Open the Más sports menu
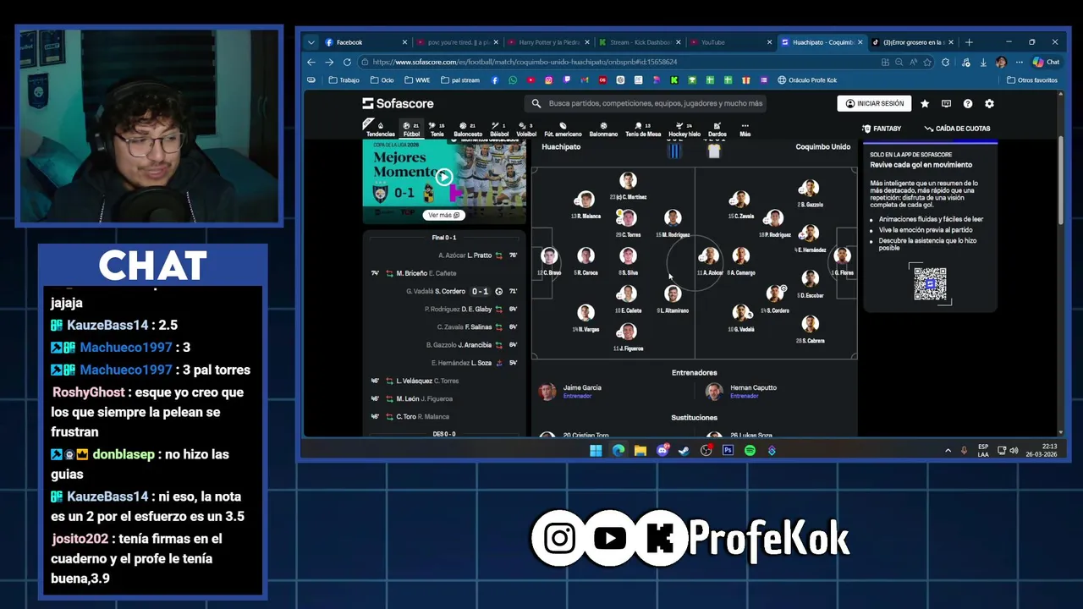This screenshot has width=1083, height=609. [745, 129]
